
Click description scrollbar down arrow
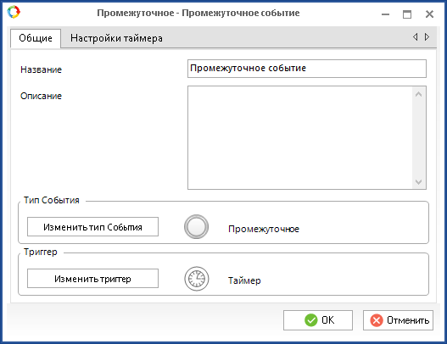tap(418, 181)
